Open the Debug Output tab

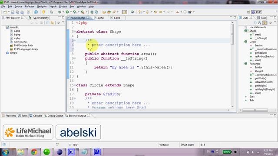[x=53, y=116]
